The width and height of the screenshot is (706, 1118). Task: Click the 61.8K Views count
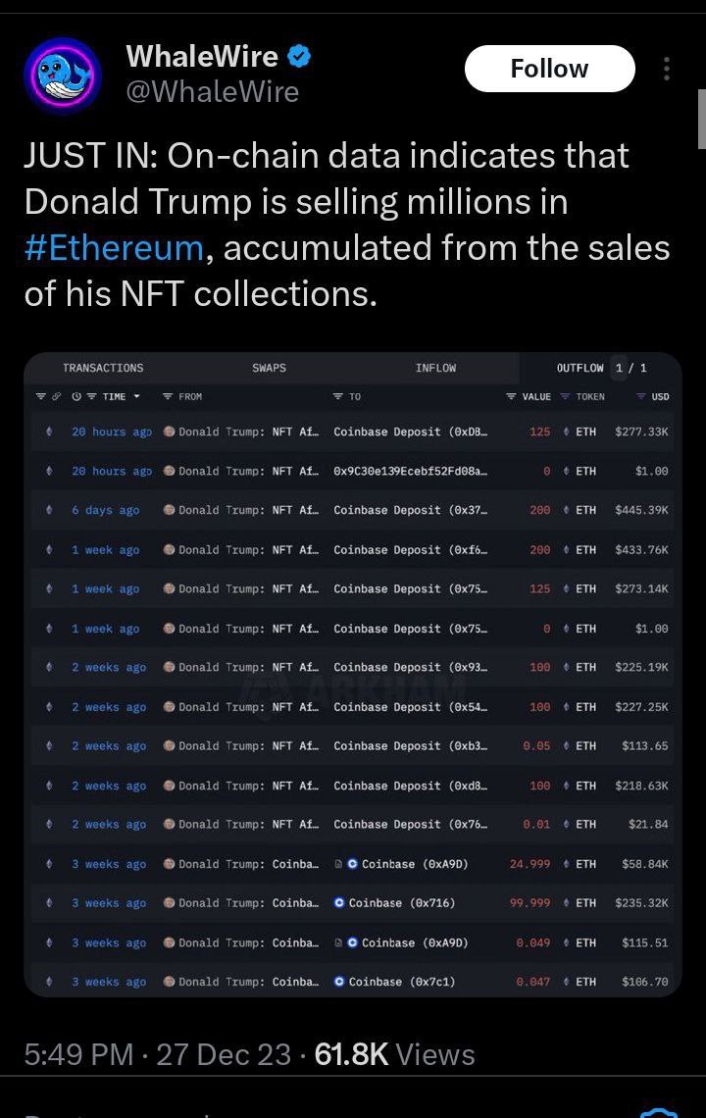point(394,1054)
